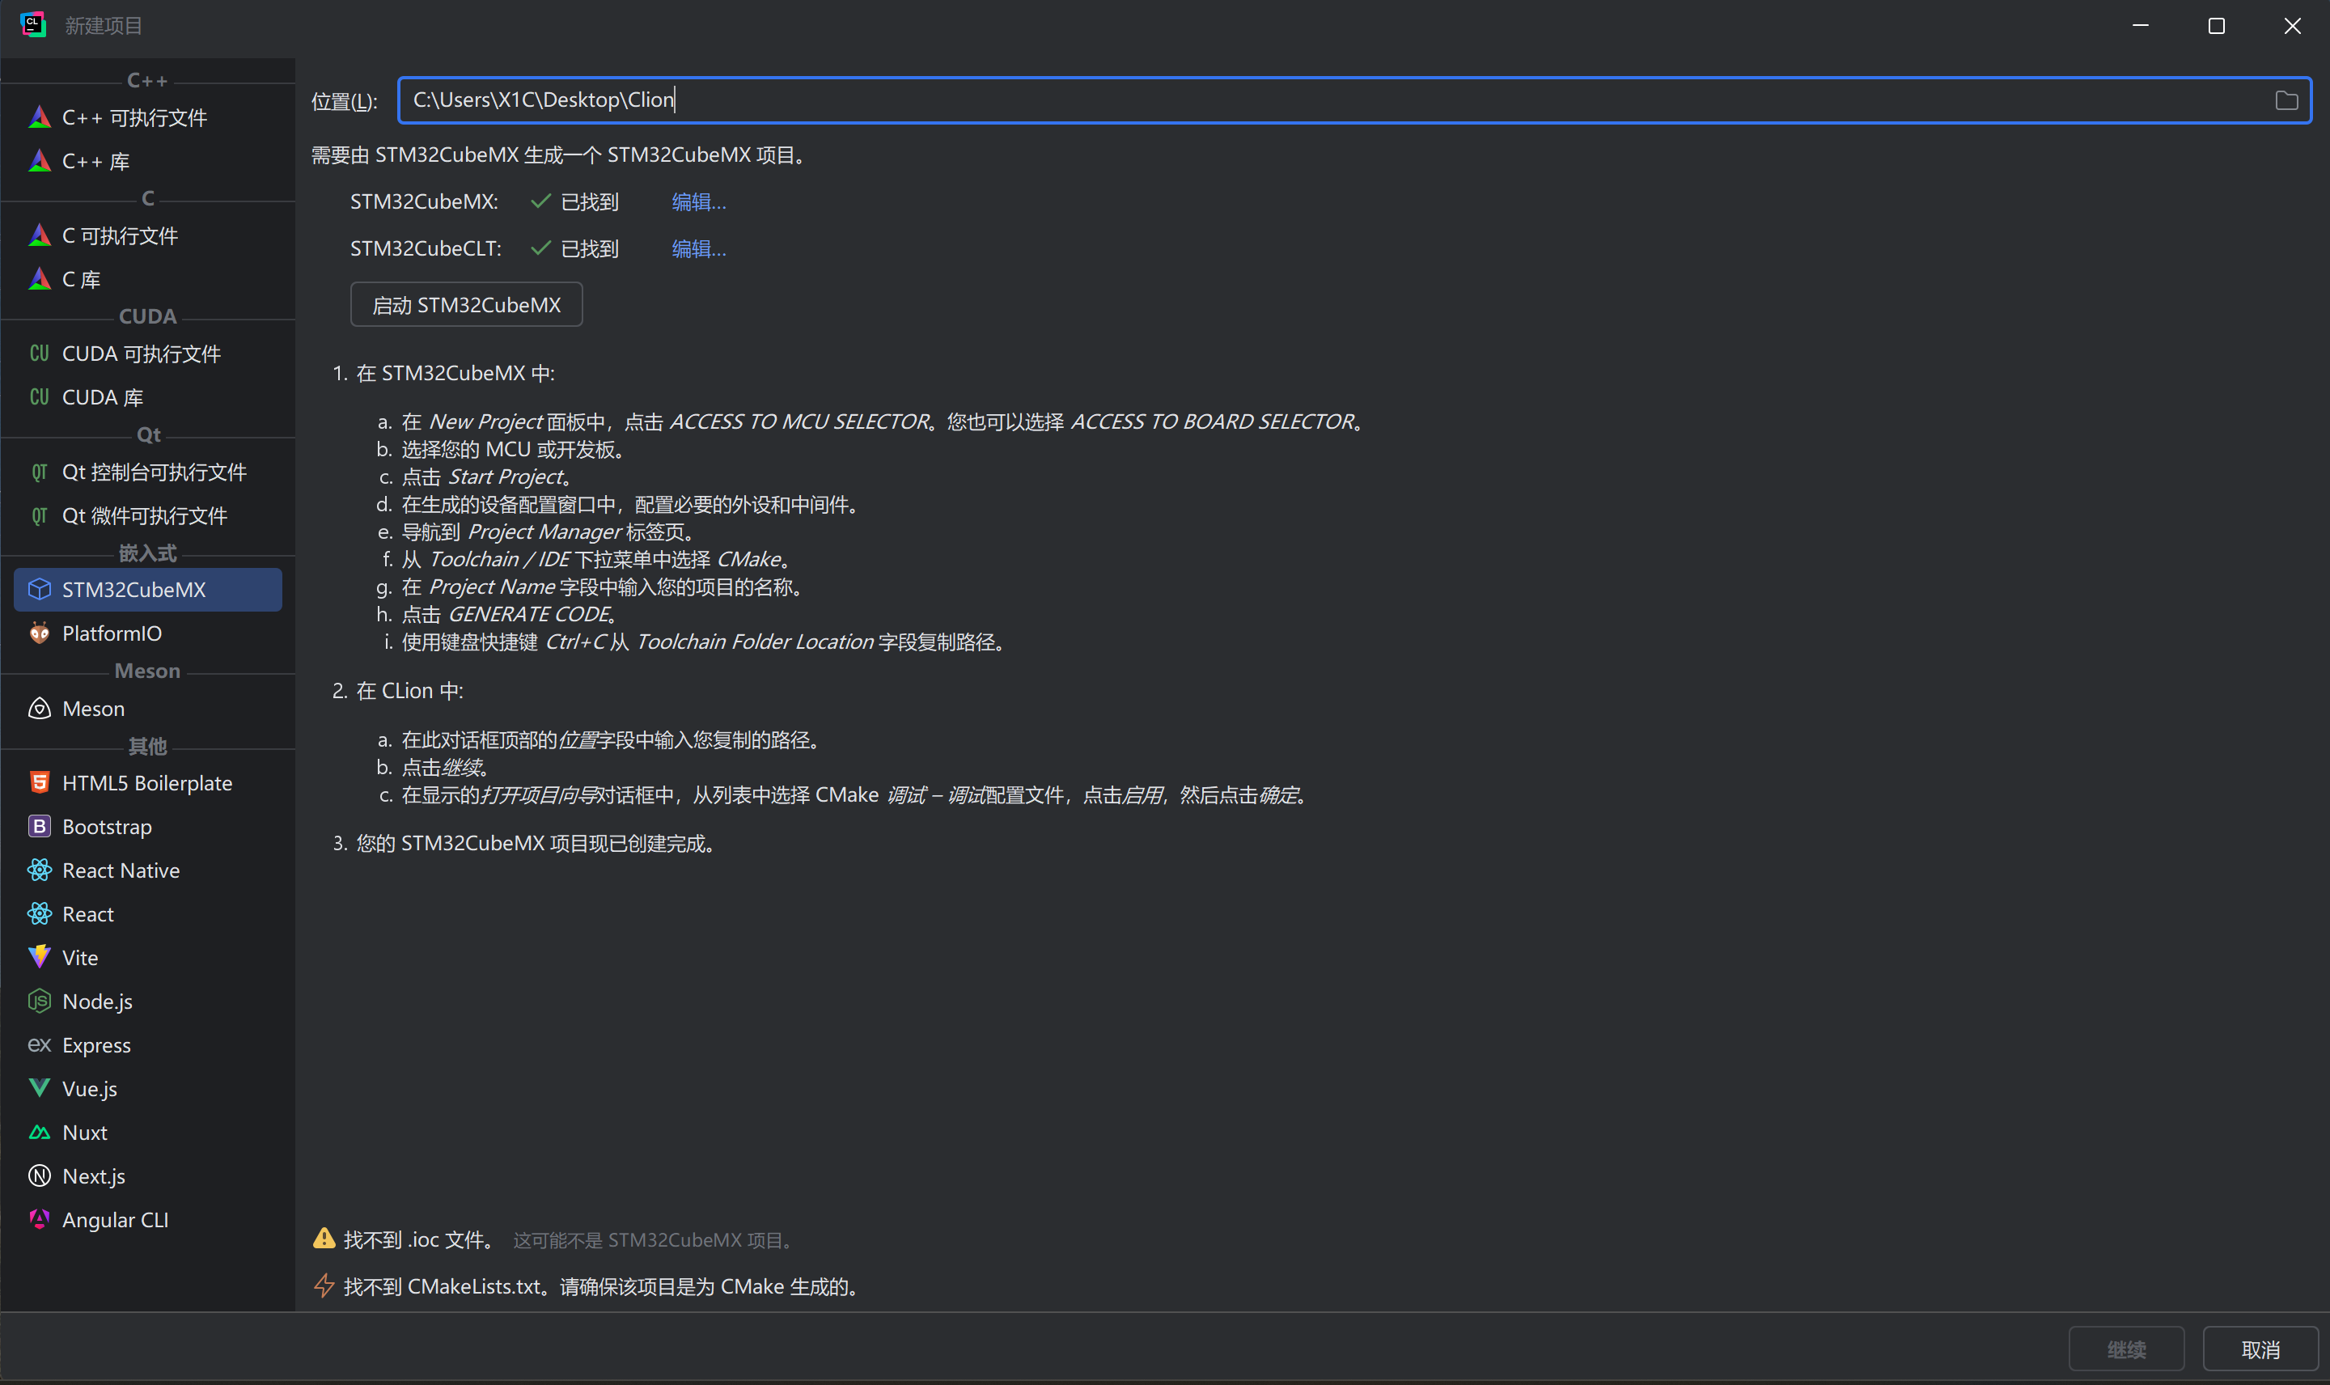The width and height of the screenshot is (2330, 1385).
Task: Click the Nuxt mountain icon
Action: (x=39, y=1133)
